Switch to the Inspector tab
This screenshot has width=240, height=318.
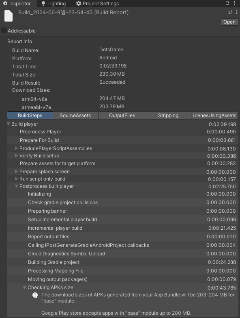coord(17,3)
